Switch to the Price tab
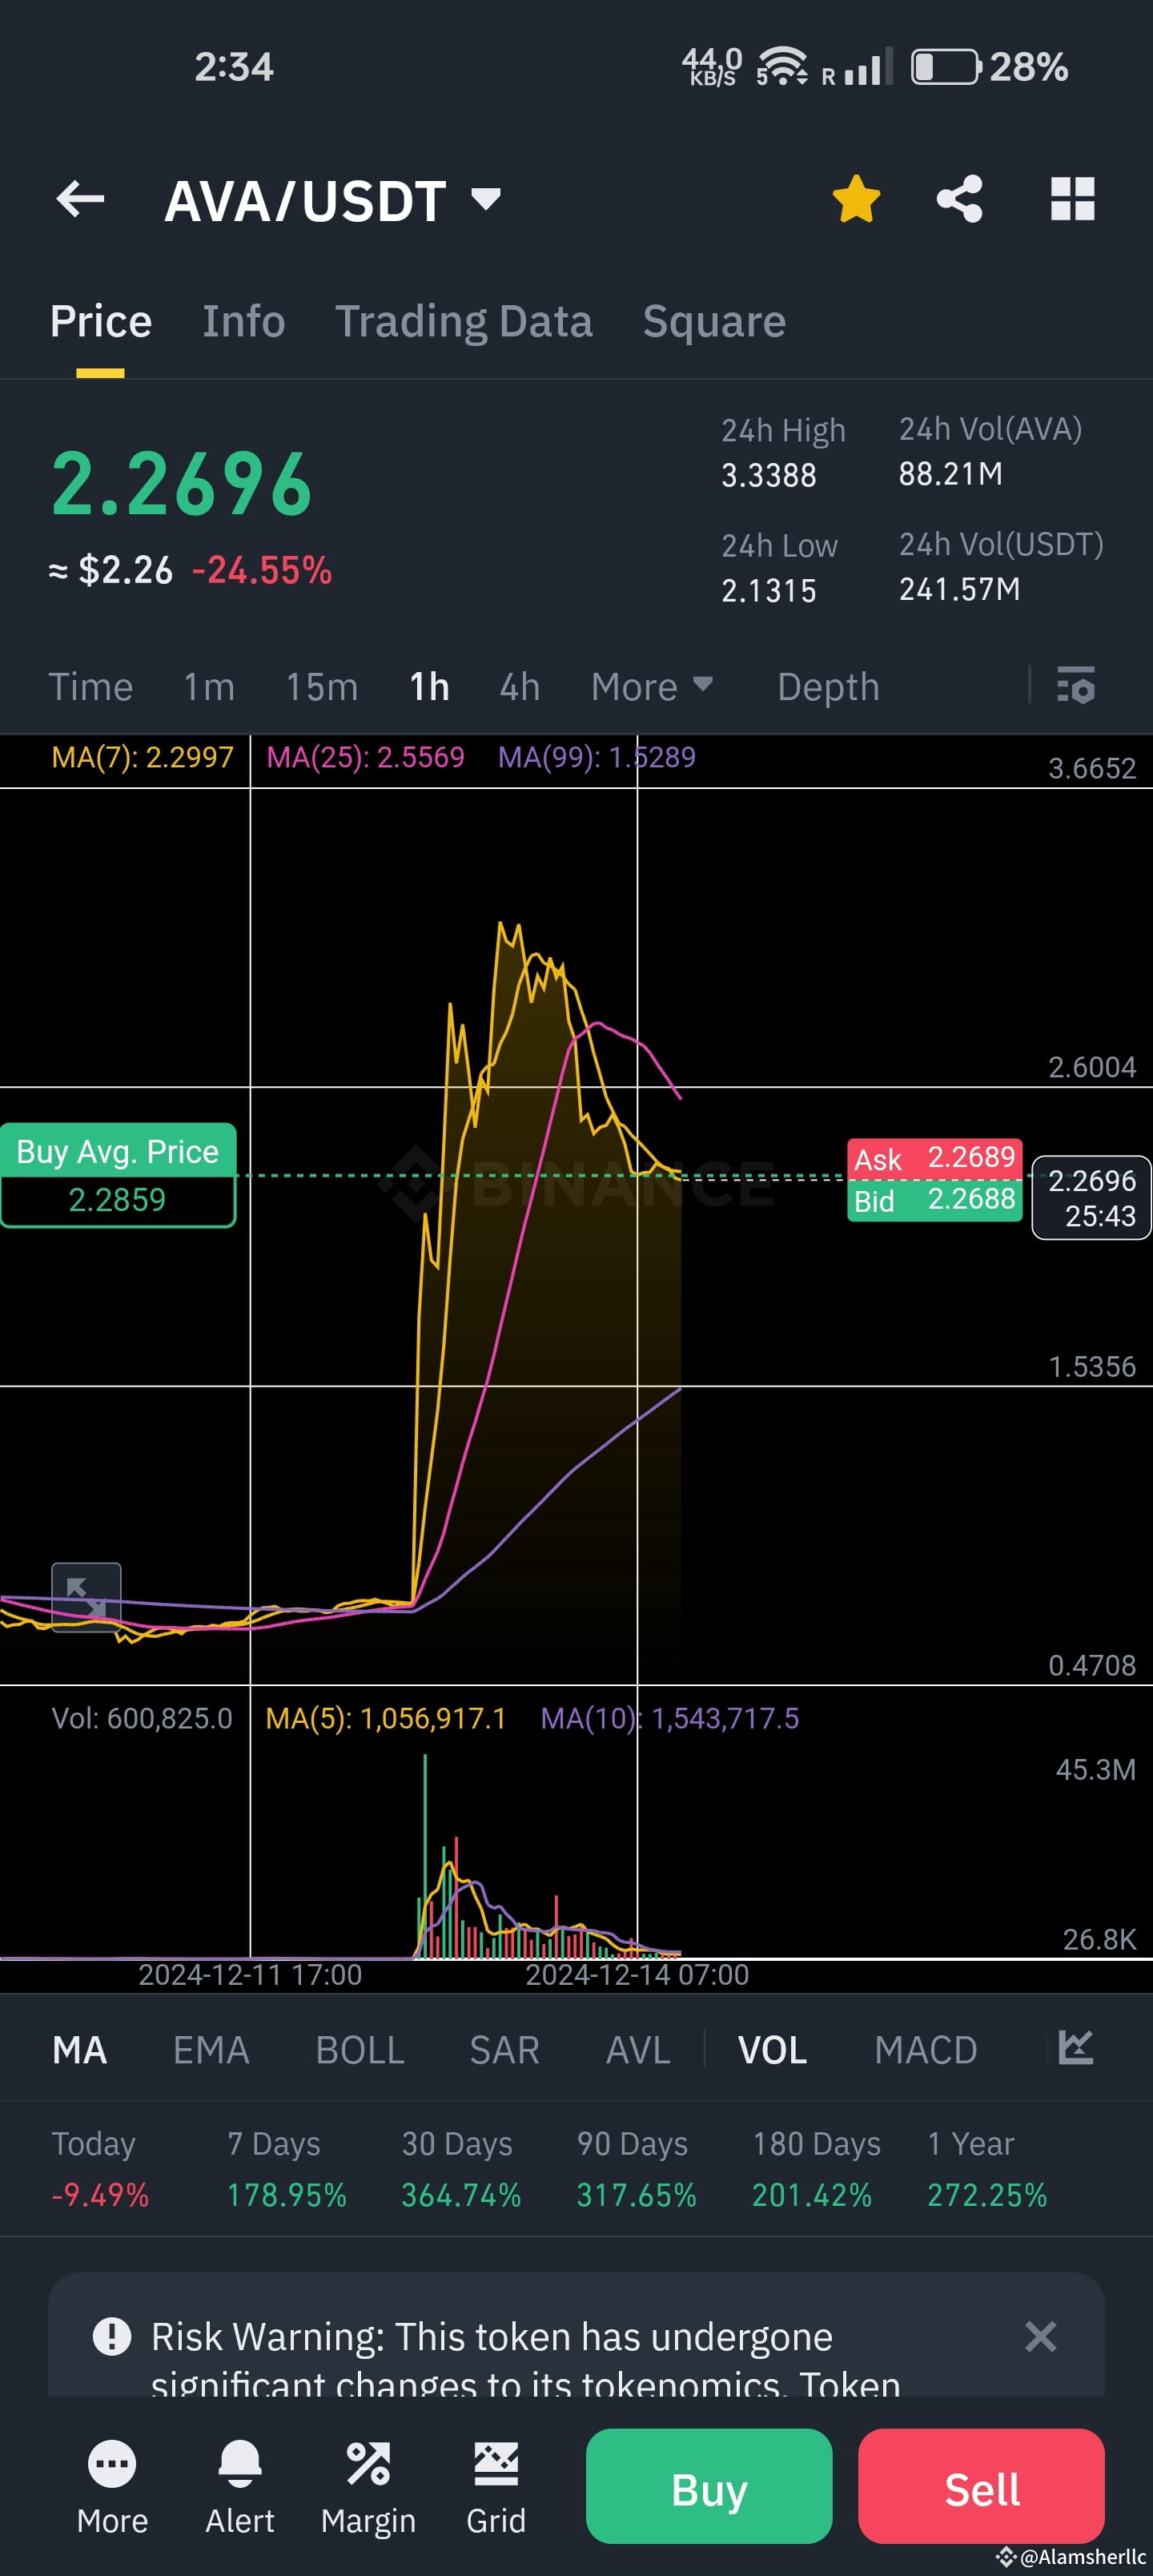 101,322
